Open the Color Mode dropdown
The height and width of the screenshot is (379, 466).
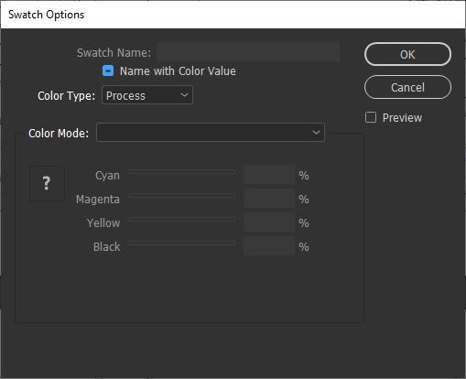tap(211, 133)
